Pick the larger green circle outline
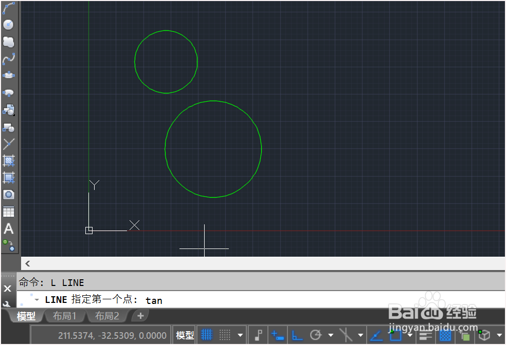 261,149
